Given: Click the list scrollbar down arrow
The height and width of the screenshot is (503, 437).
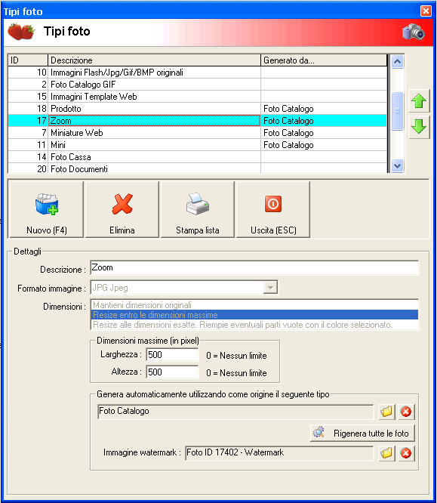Looking at the screenshot, I should click(397, 166).
